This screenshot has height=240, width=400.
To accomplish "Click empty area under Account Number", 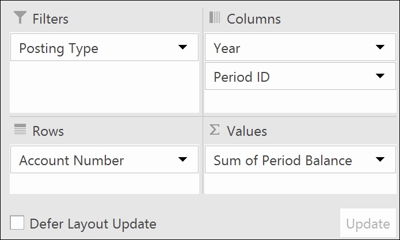I will [104, 184].
